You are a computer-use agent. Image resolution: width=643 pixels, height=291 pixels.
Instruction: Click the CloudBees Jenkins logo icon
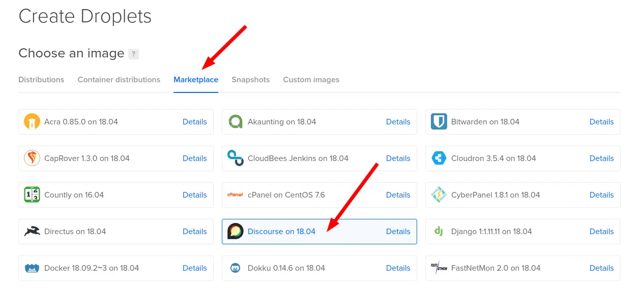coord(236,158)
